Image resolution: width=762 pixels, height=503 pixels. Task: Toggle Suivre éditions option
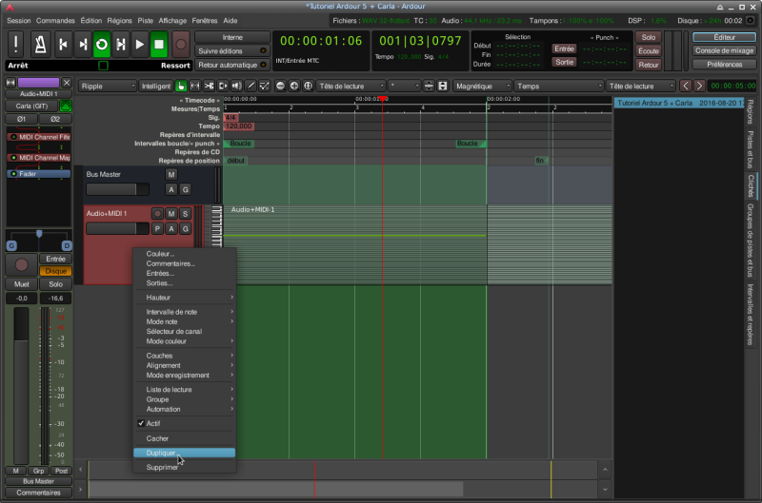pos(232,50)
